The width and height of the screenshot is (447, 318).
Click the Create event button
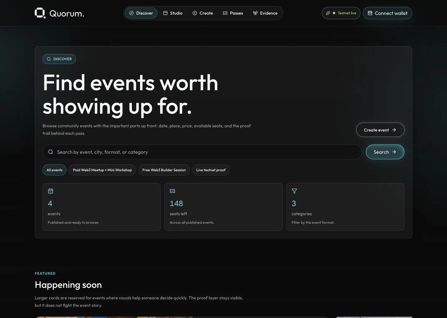coord(380,130)
